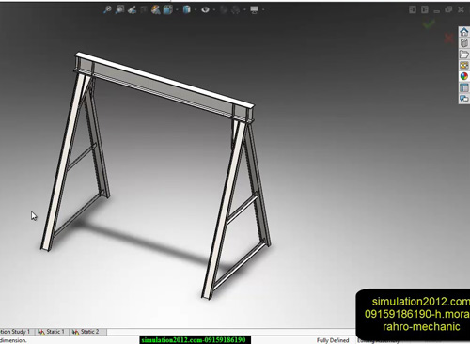Select the Display Style cylinder icon
The width and height of the screenshot is (470, 344).
(x=187, y=9)
